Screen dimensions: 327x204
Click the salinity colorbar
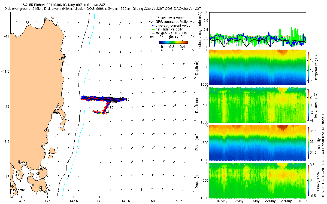click(308, 143)
